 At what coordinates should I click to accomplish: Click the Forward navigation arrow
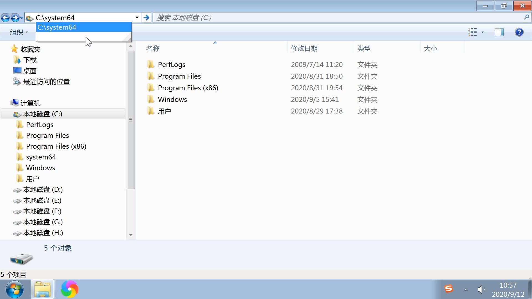[15, 18]
